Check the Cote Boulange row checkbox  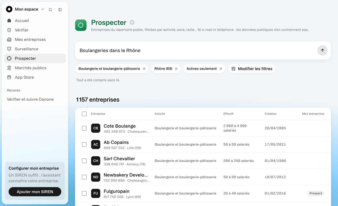point(84,128)
